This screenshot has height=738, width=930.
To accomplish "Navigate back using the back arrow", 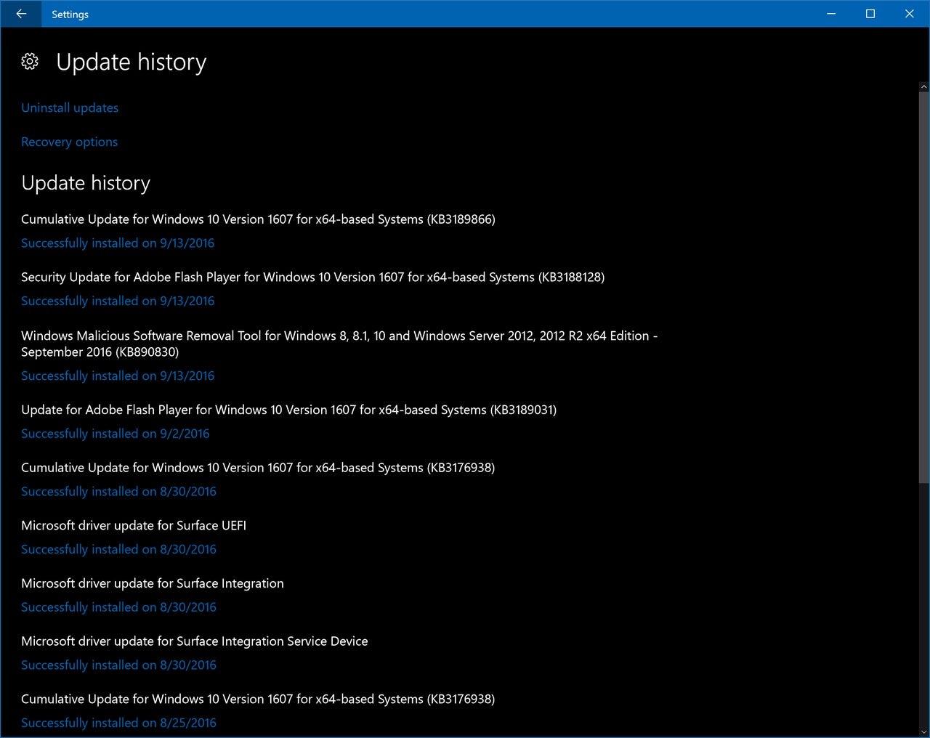I will (20, 14).
